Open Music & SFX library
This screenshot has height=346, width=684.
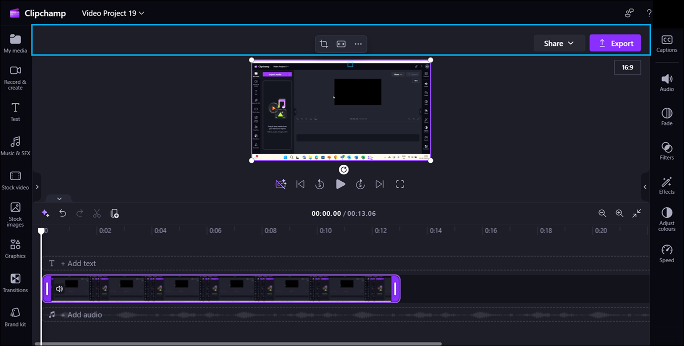click(15, 146)
